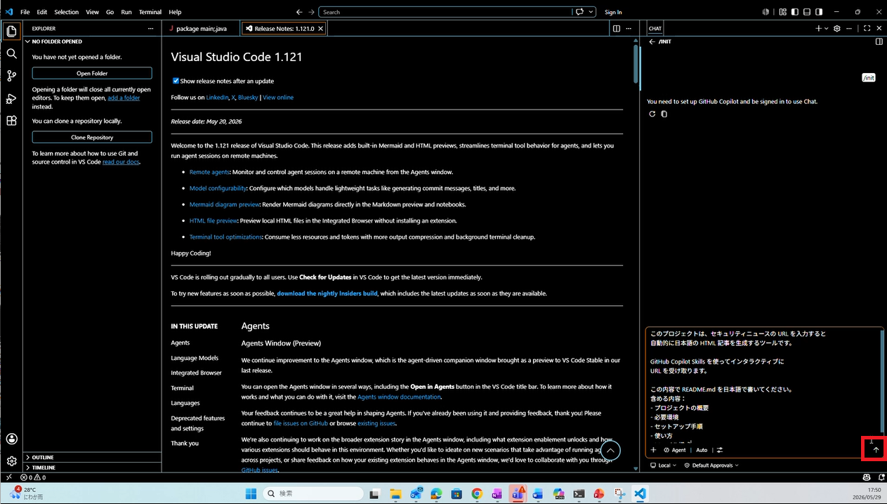Open the Terminal menu

click(x=150, y=12)
